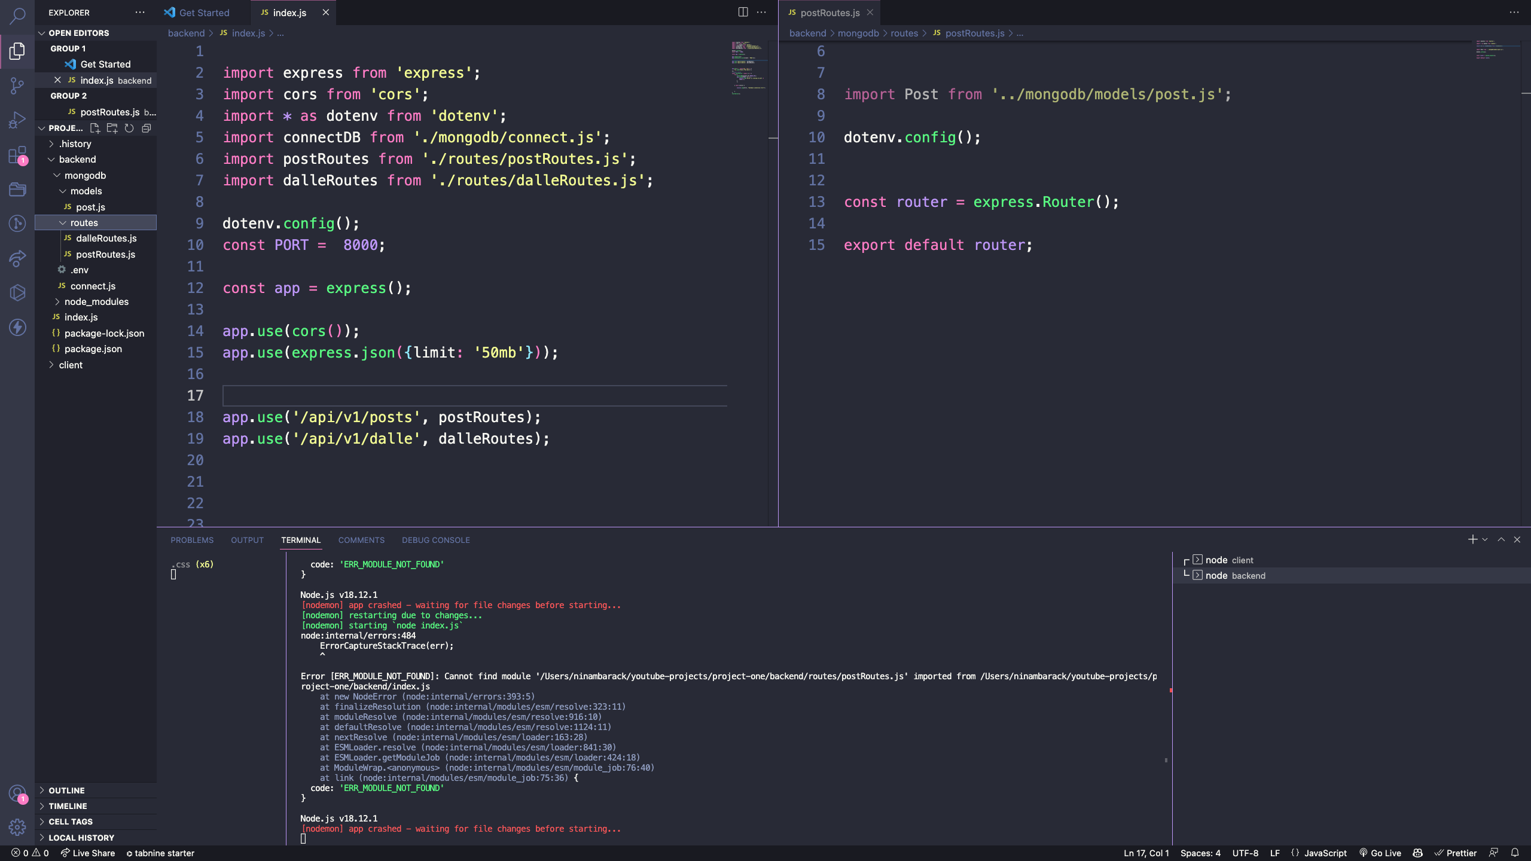1531x861 pixels.
Task: Open a new terminal with the plus icon
Action: coord(1472,539)
